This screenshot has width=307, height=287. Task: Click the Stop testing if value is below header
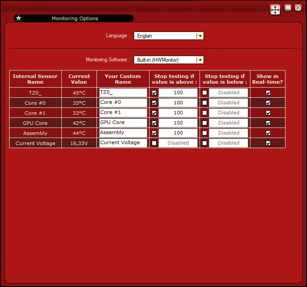tap(225, 79)
